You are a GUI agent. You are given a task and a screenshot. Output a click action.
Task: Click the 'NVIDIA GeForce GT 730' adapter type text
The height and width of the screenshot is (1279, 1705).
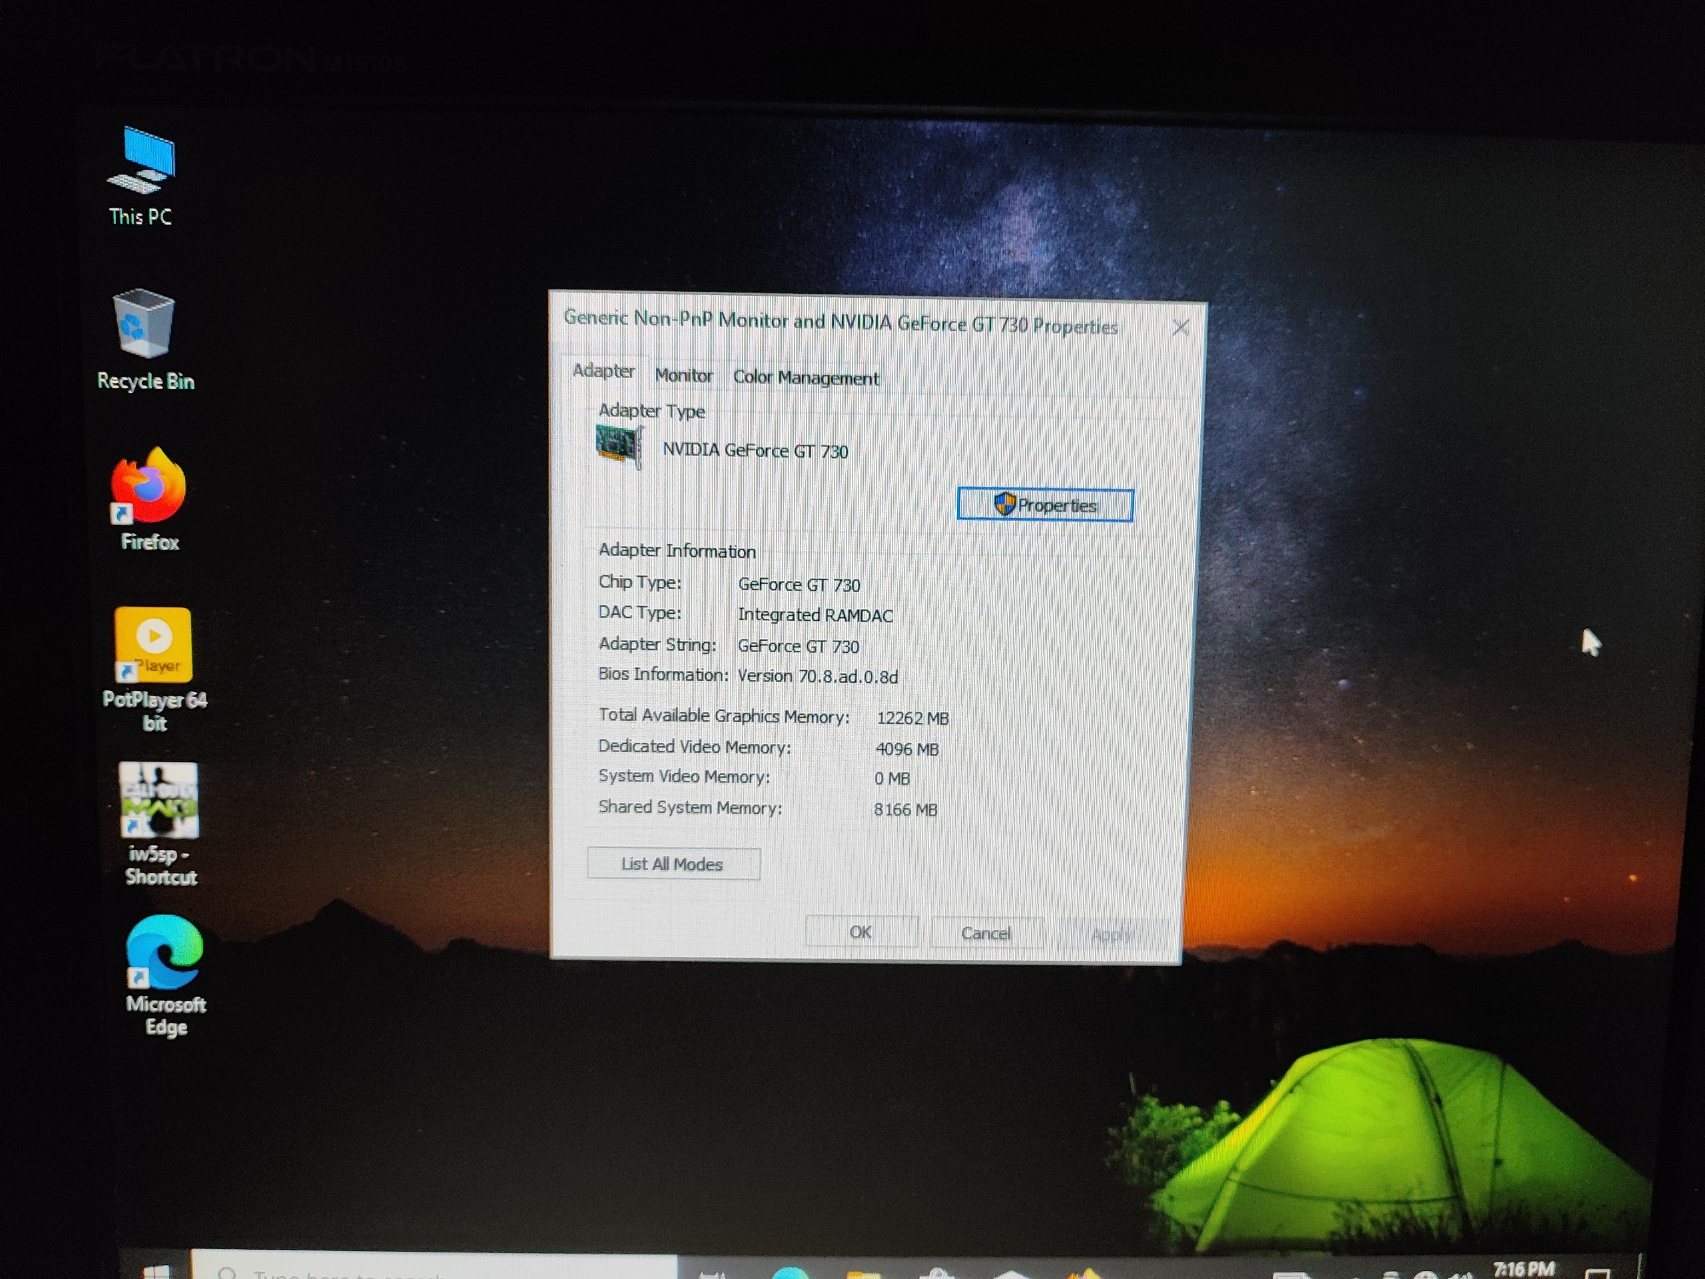tap(755, 450)
